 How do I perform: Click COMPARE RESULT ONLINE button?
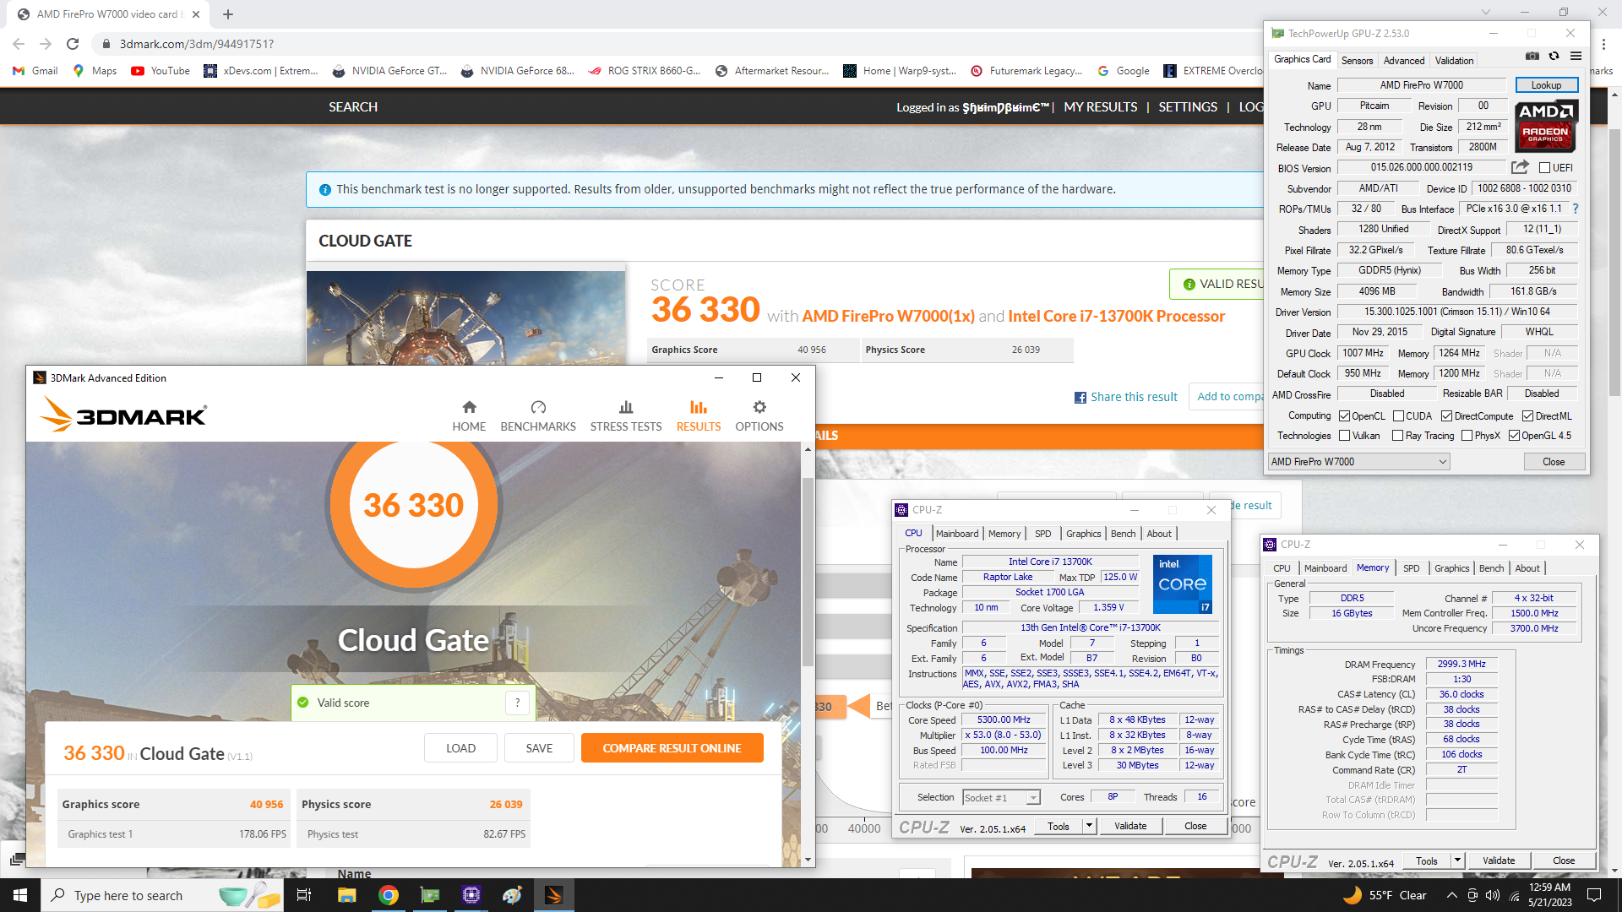672,748
